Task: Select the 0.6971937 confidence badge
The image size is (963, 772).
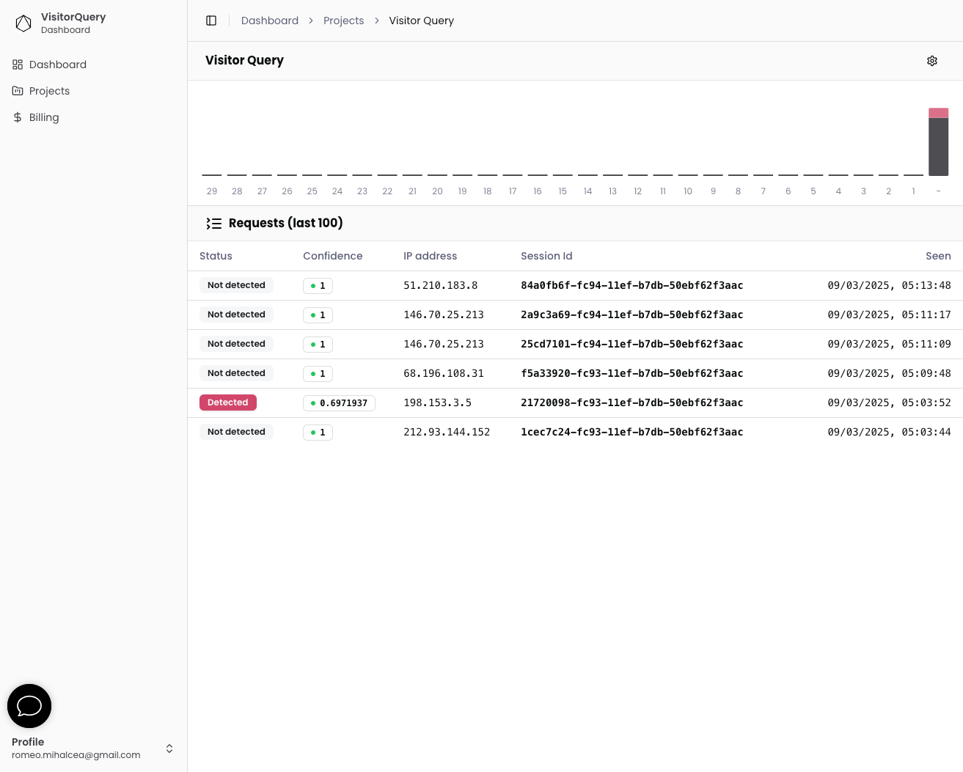Action: [x=339, y=403]
